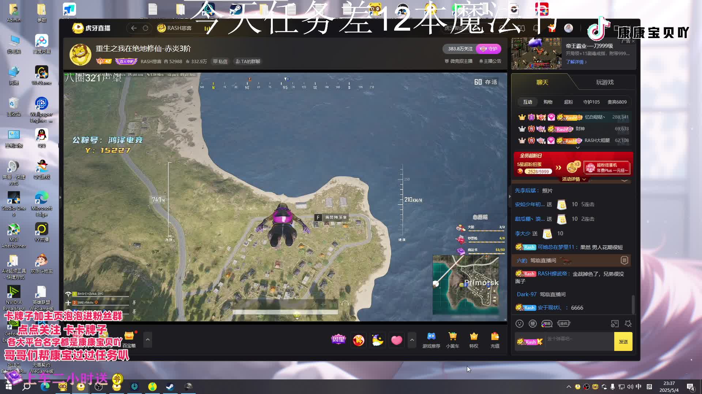The height and width of the screenshot is (394, 702).
Task: Click the chat pin star icon
Action: point(628,324)
